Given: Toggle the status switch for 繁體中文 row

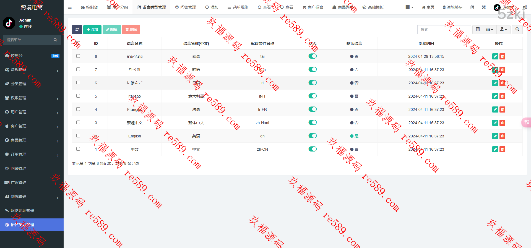Looking at the screenshot, I should (313, 122).
